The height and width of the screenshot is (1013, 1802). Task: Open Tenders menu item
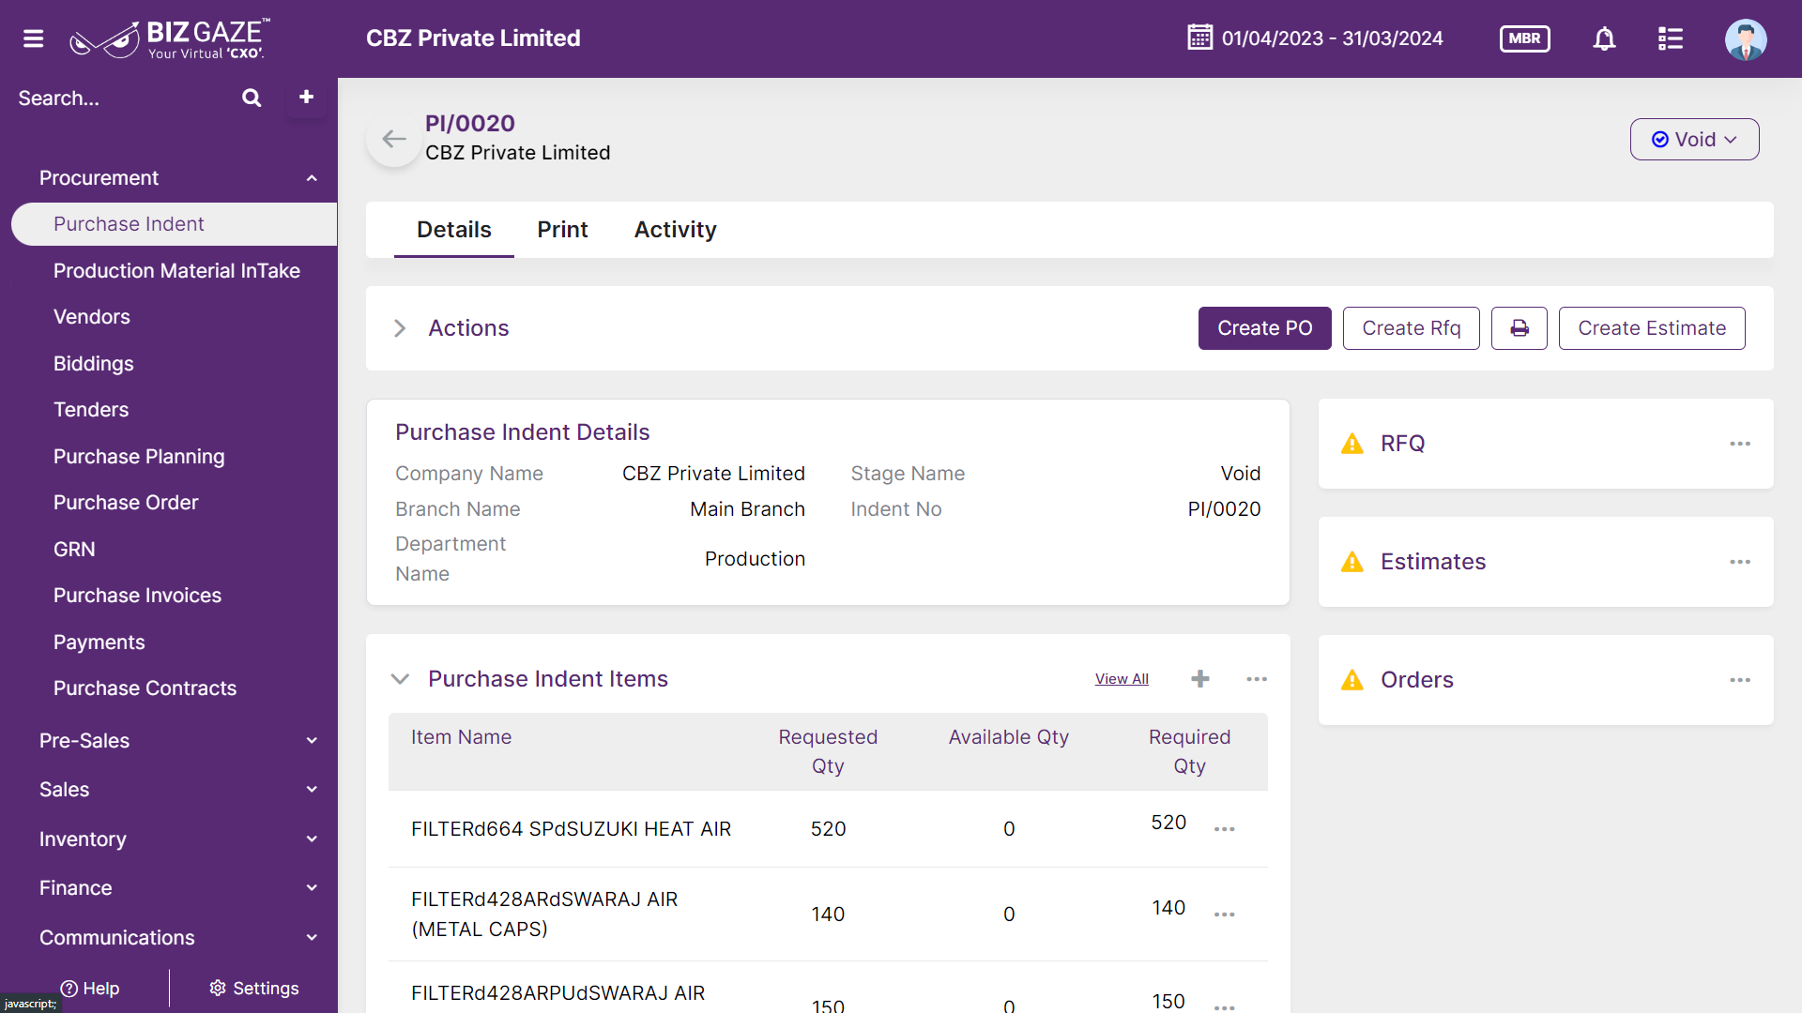[91, 410]
